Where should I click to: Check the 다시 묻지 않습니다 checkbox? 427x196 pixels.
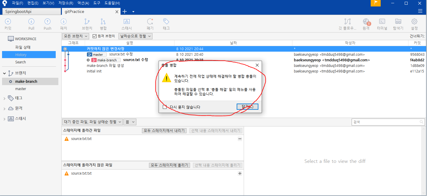(165, 107)
